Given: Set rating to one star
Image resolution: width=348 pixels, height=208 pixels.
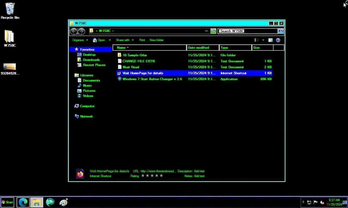Looking at the screenshot, I should click(x=143, y=176).
